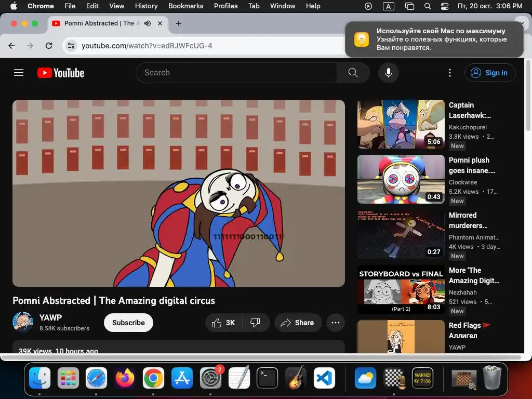
Task: Start voice search with microphone icon
Action: pos(389,73)
